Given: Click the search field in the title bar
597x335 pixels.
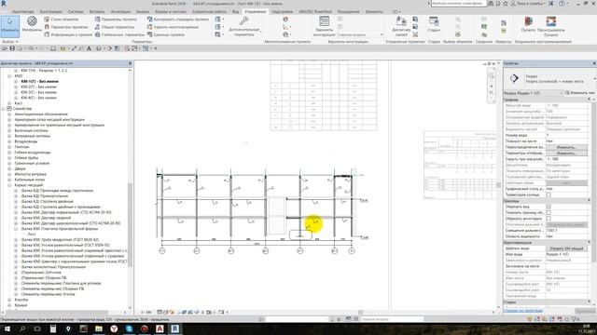Looking at the screenshot, I should pyautogui.click(x=458, y=4).
